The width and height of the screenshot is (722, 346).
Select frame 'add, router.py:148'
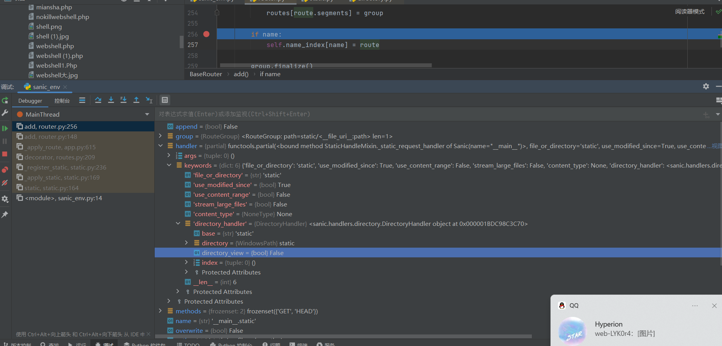tap(83, 136)
